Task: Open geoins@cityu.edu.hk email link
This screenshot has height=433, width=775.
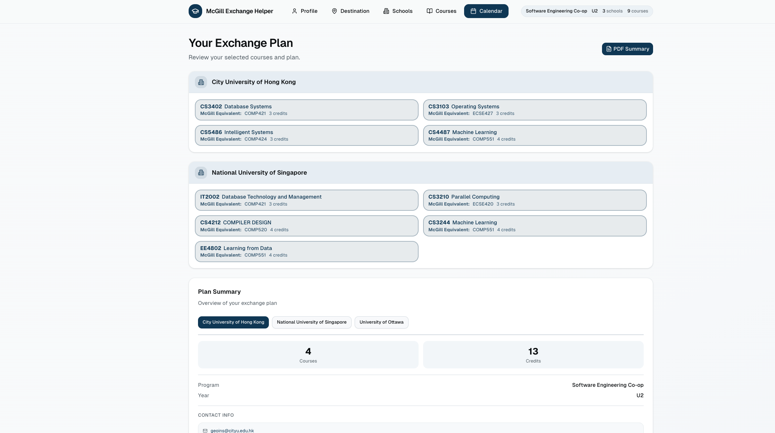Action: [x=232, y=431]
